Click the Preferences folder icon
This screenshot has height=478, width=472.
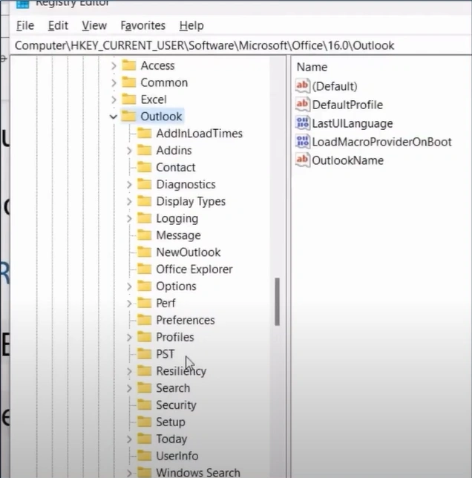pyautogui.click(x=144, y=320)
